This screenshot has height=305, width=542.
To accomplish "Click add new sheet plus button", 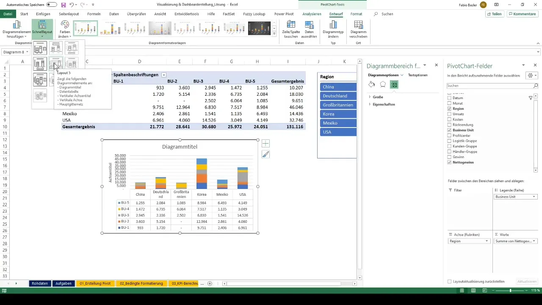I will pyautogui.click(x=210, y=283).
